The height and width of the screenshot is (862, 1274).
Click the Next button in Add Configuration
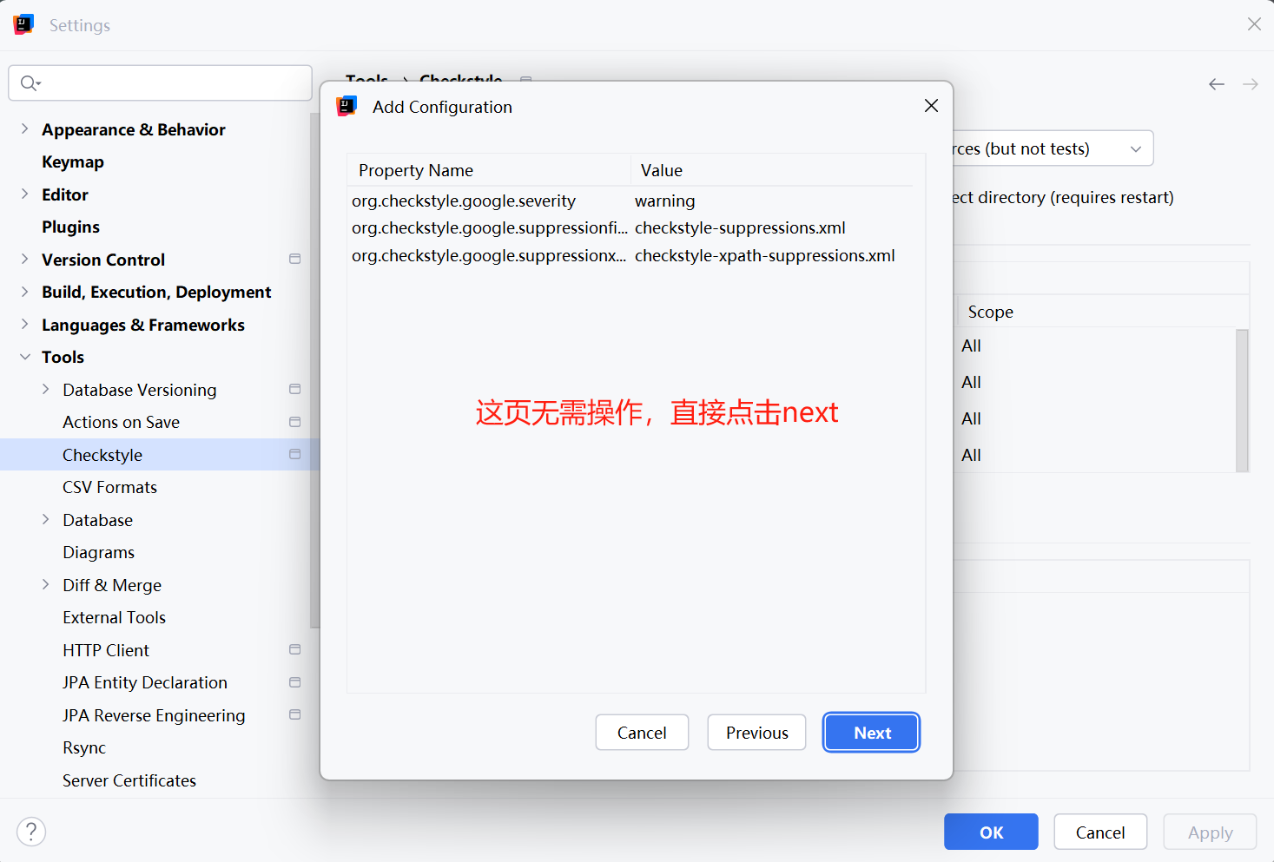871,733
